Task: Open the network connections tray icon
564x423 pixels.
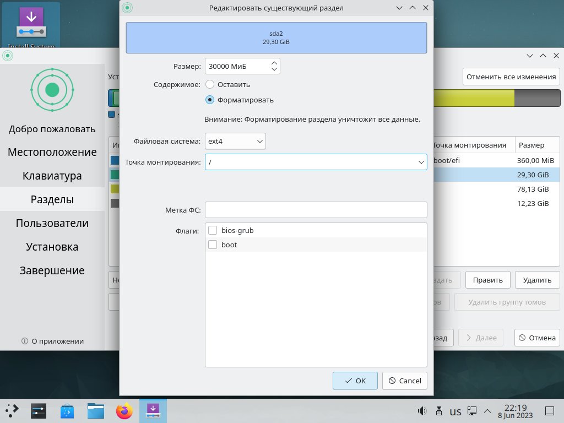Action: pos(472,411)
